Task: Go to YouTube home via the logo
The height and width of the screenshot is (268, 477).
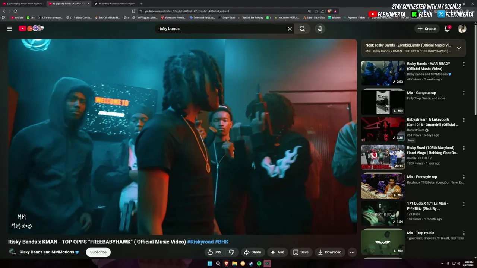Action: tap(31, 28)
